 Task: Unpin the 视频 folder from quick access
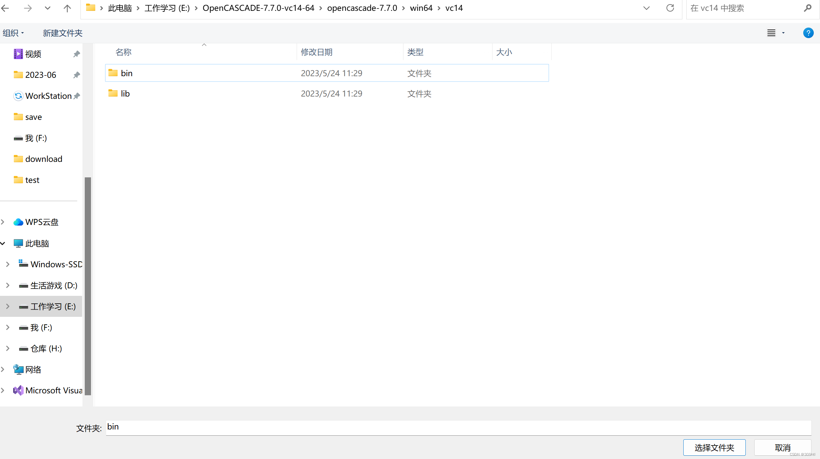76,54
